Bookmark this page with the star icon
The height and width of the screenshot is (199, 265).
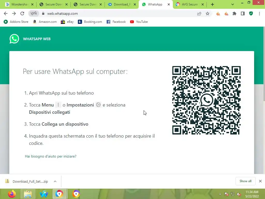click(208, 13)
